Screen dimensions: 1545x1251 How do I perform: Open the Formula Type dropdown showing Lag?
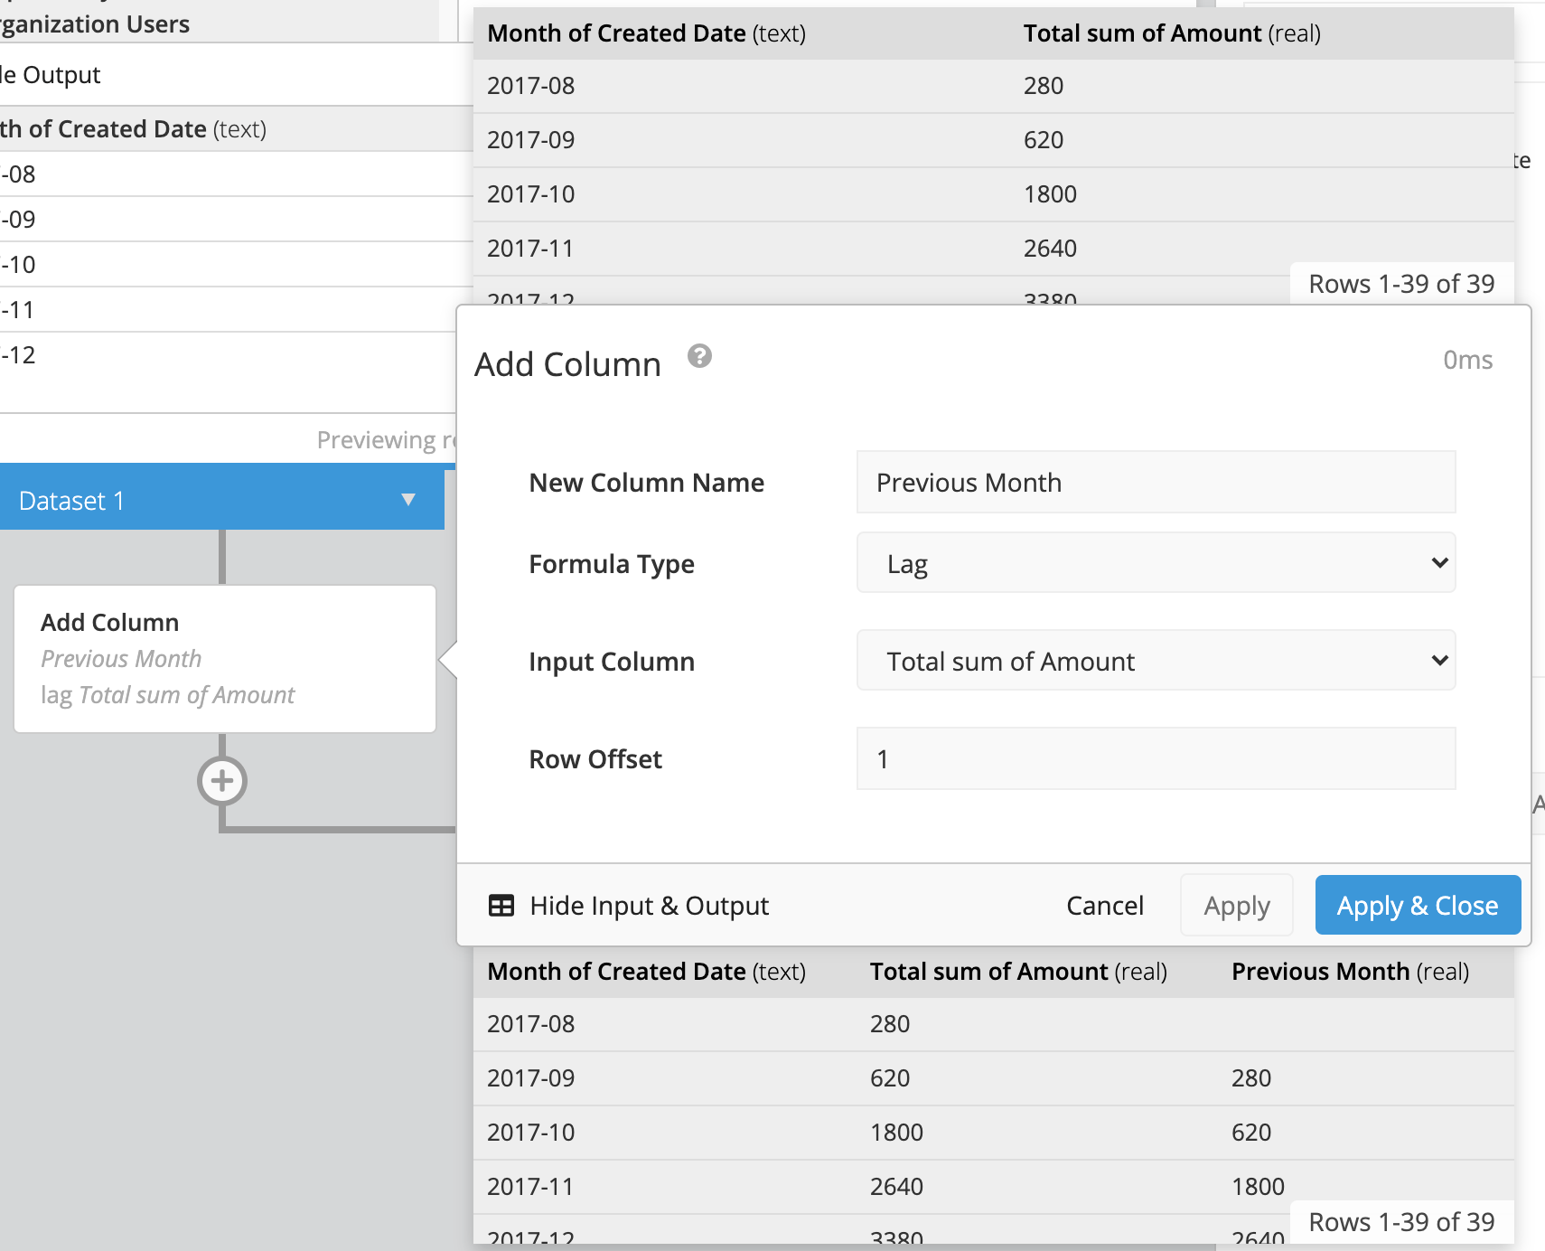1156,563
